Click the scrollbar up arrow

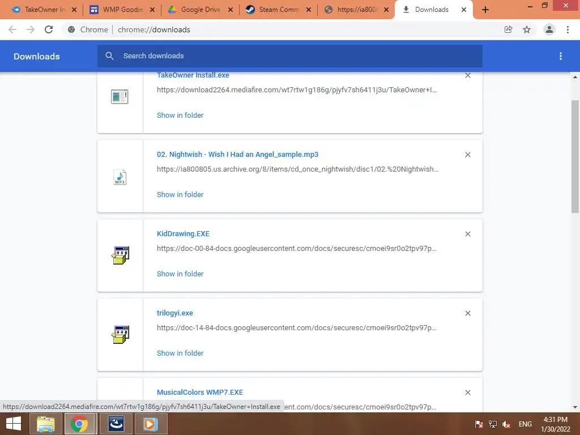575,77
